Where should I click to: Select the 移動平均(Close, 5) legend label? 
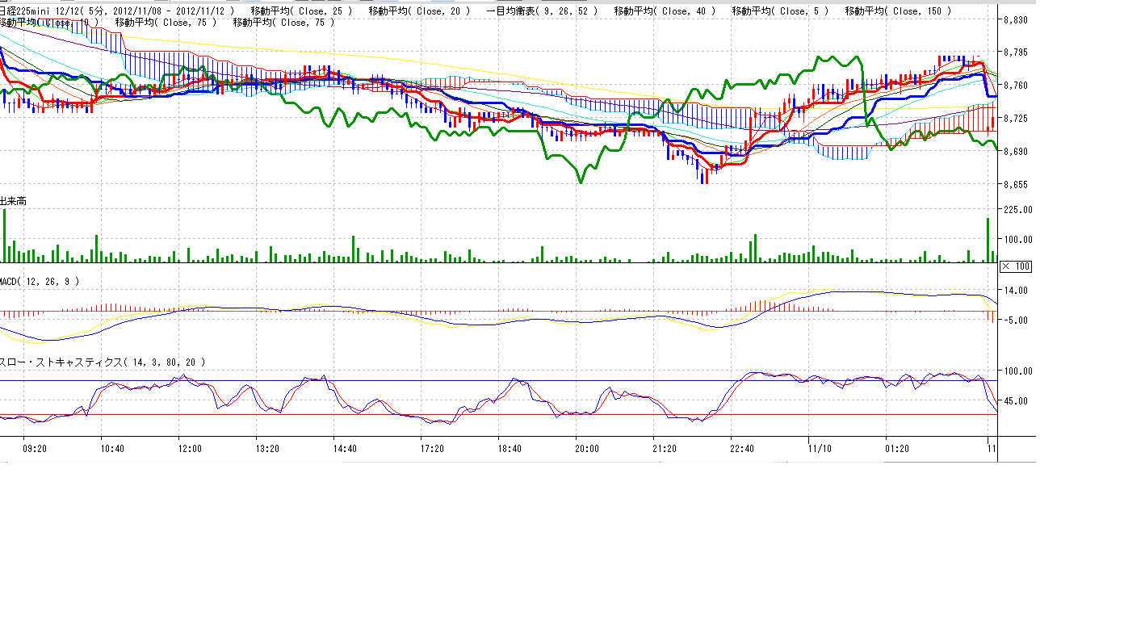tap(779, 11)
